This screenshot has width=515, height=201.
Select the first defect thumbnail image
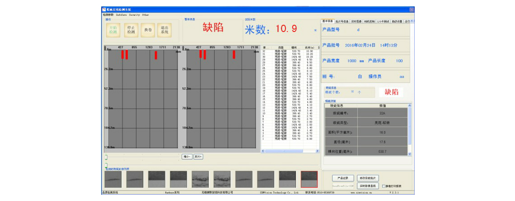tap(112, 179)
